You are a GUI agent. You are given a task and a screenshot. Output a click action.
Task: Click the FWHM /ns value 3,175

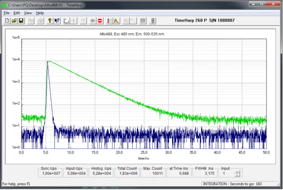(209, 174)
